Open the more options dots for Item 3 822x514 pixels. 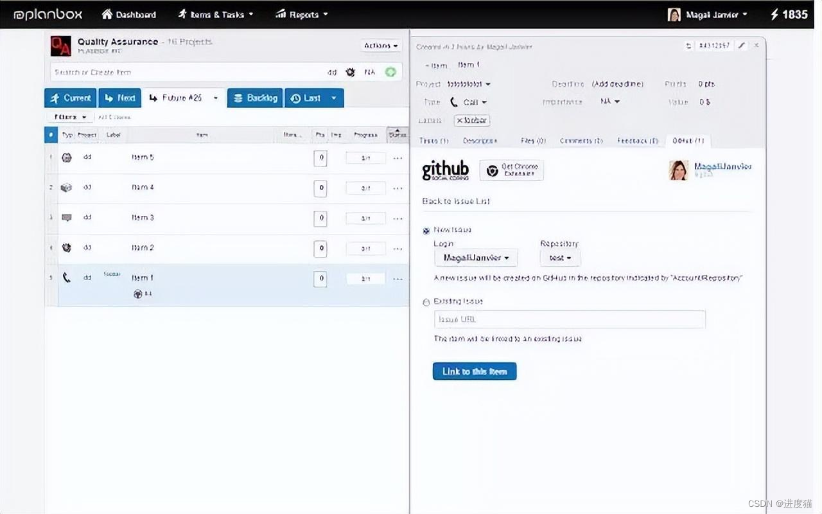coord(398,218)
